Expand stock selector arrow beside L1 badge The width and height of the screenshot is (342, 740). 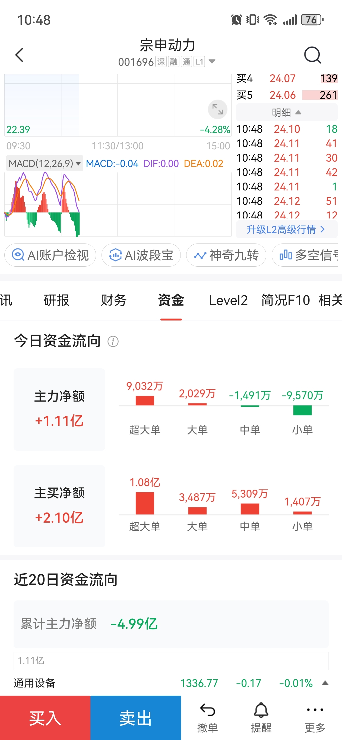point(212,61)
